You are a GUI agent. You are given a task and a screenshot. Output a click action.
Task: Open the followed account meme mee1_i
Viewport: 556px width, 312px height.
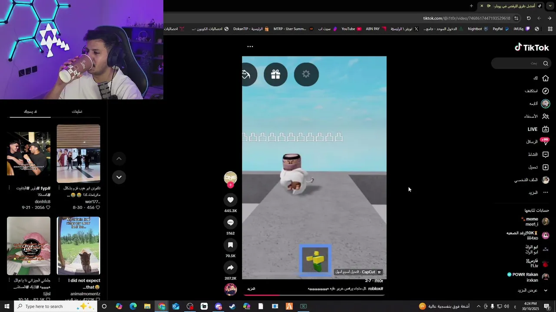pyautogui.click(x=536, y=222)
